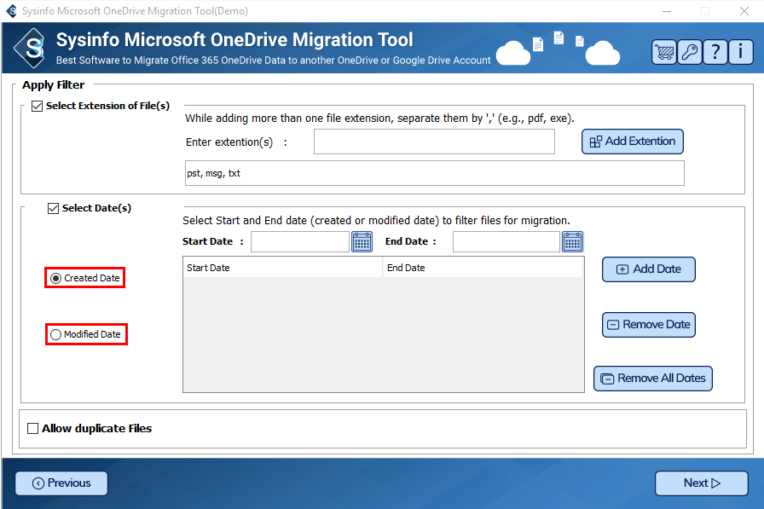Click the title bar application icon

coord(11,11)
